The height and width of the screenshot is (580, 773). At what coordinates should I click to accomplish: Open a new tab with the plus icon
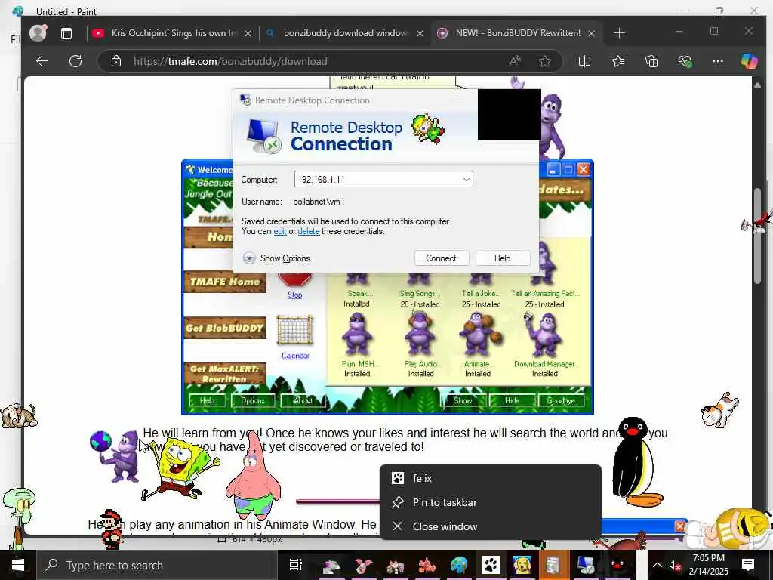[620, 33]
